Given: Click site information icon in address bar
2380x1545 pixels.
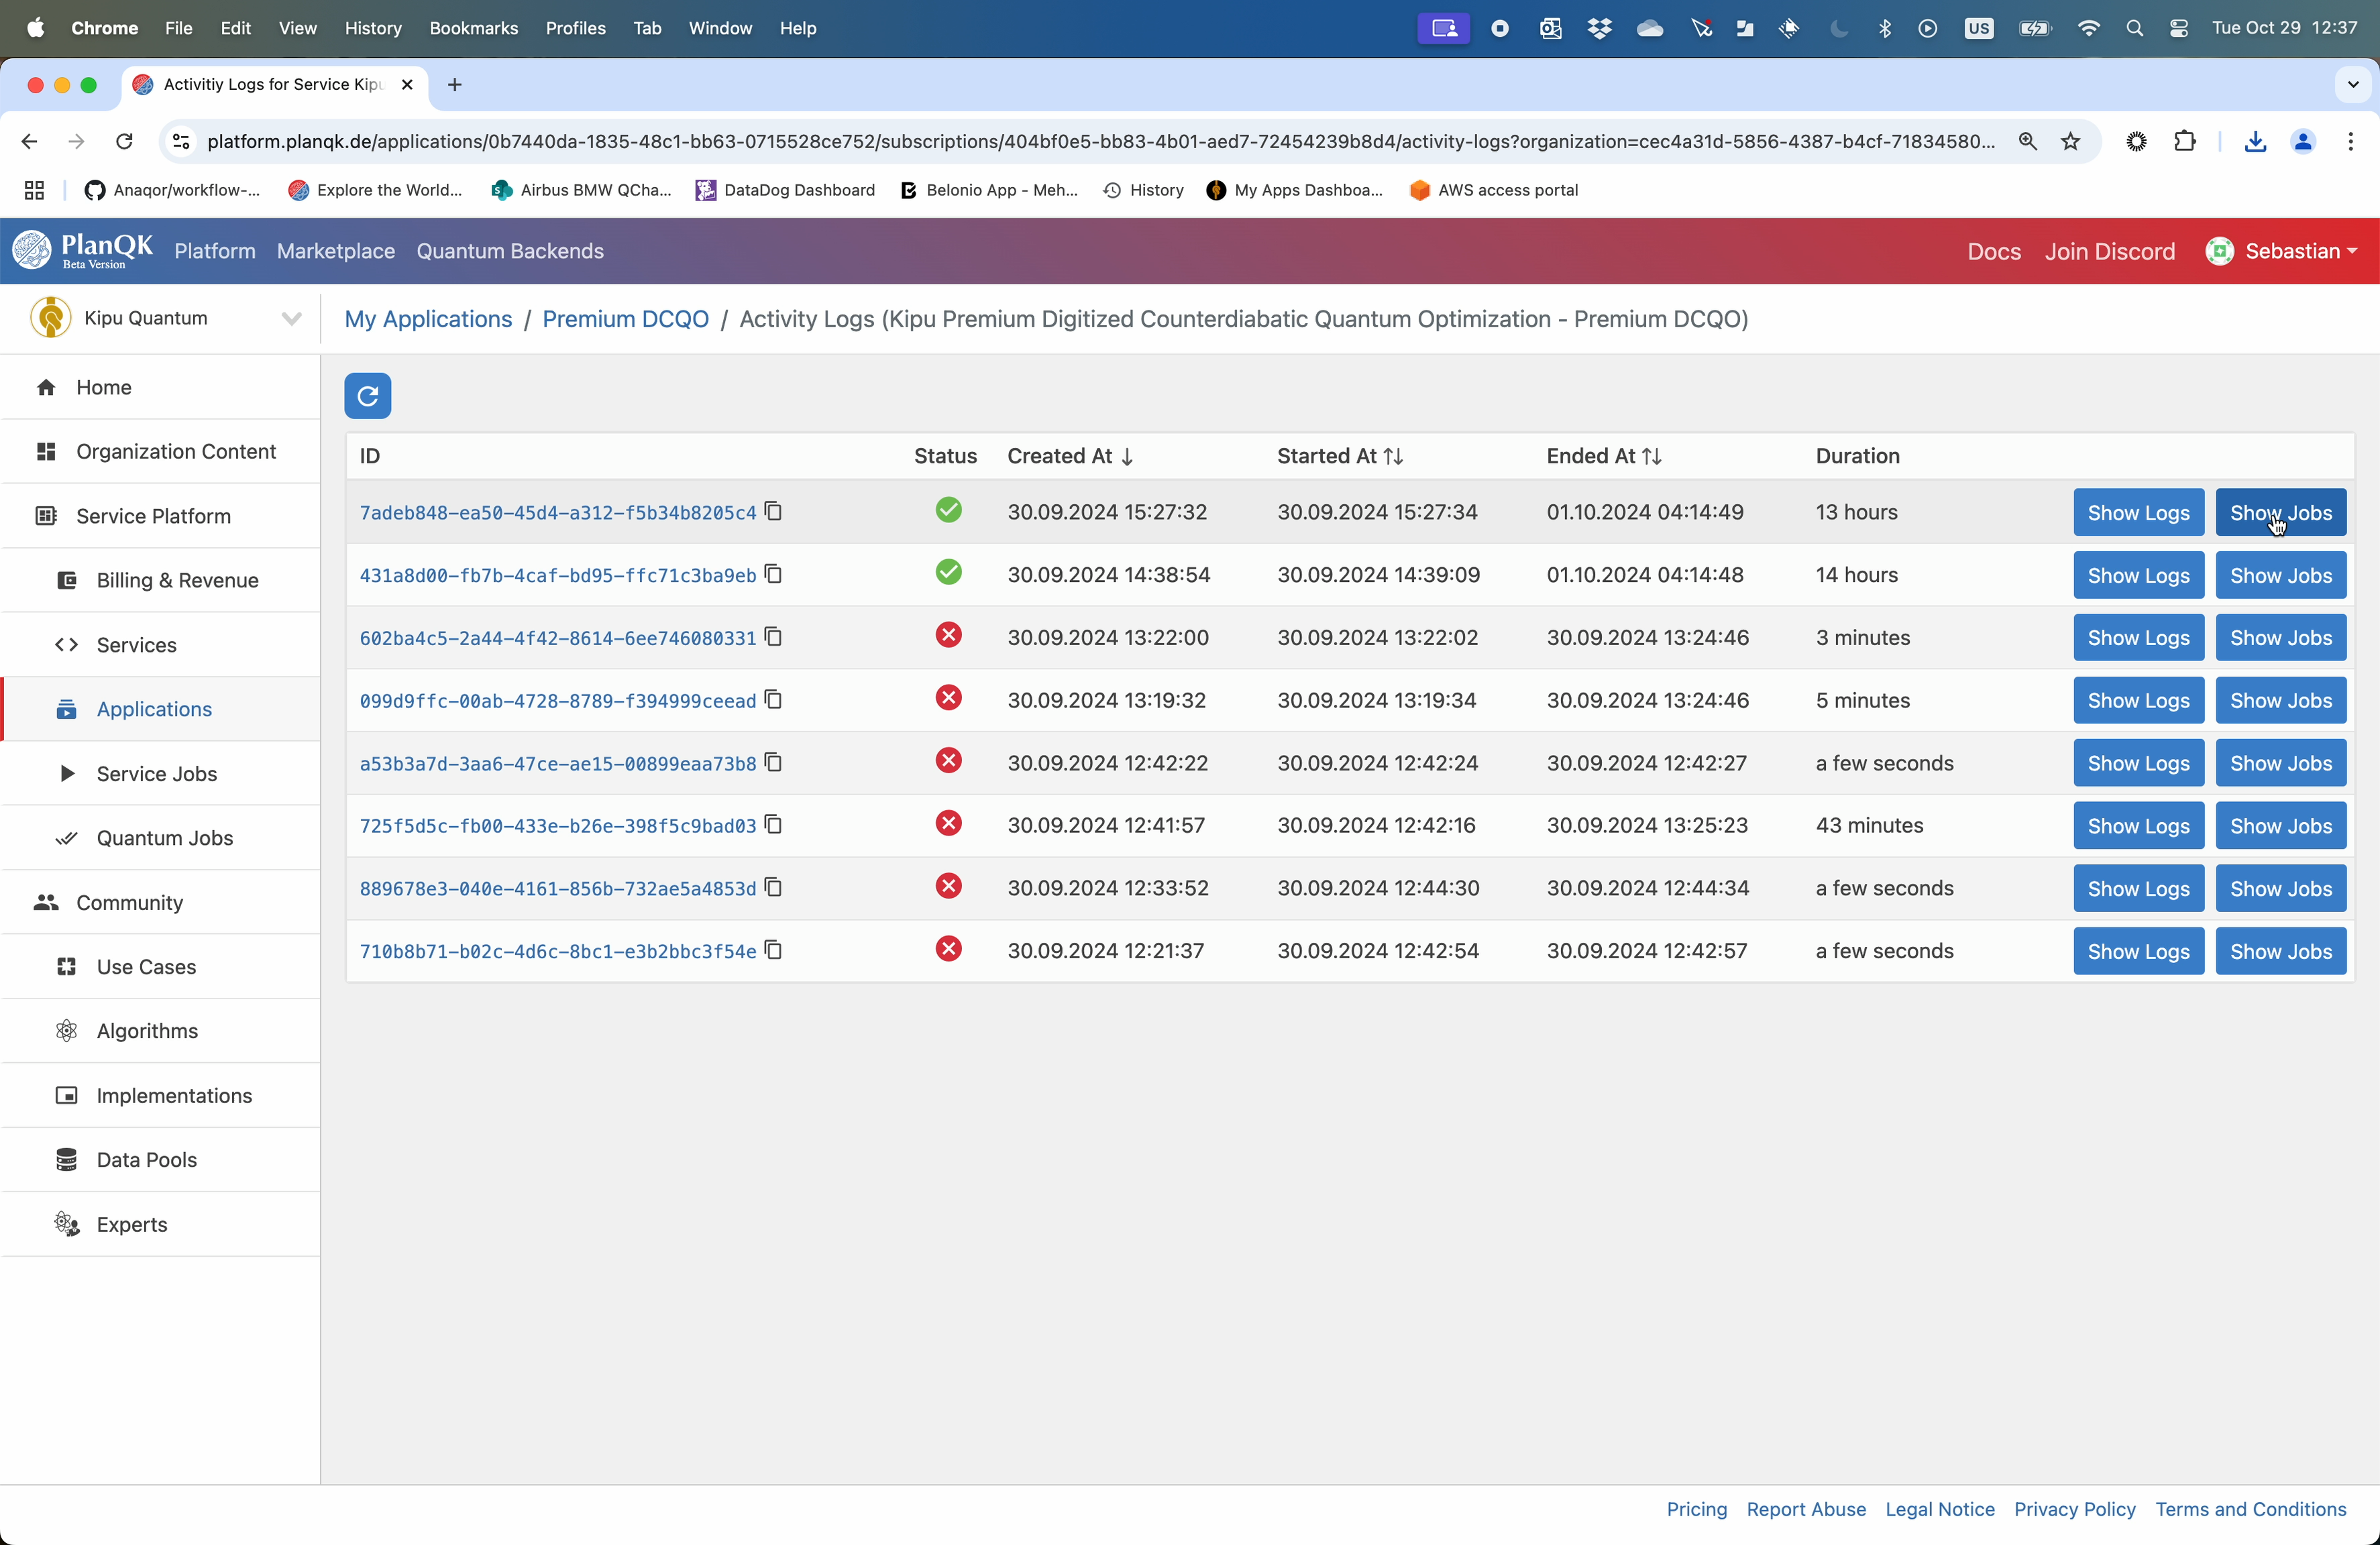Looking at the screenshot, I should point(181,142).
